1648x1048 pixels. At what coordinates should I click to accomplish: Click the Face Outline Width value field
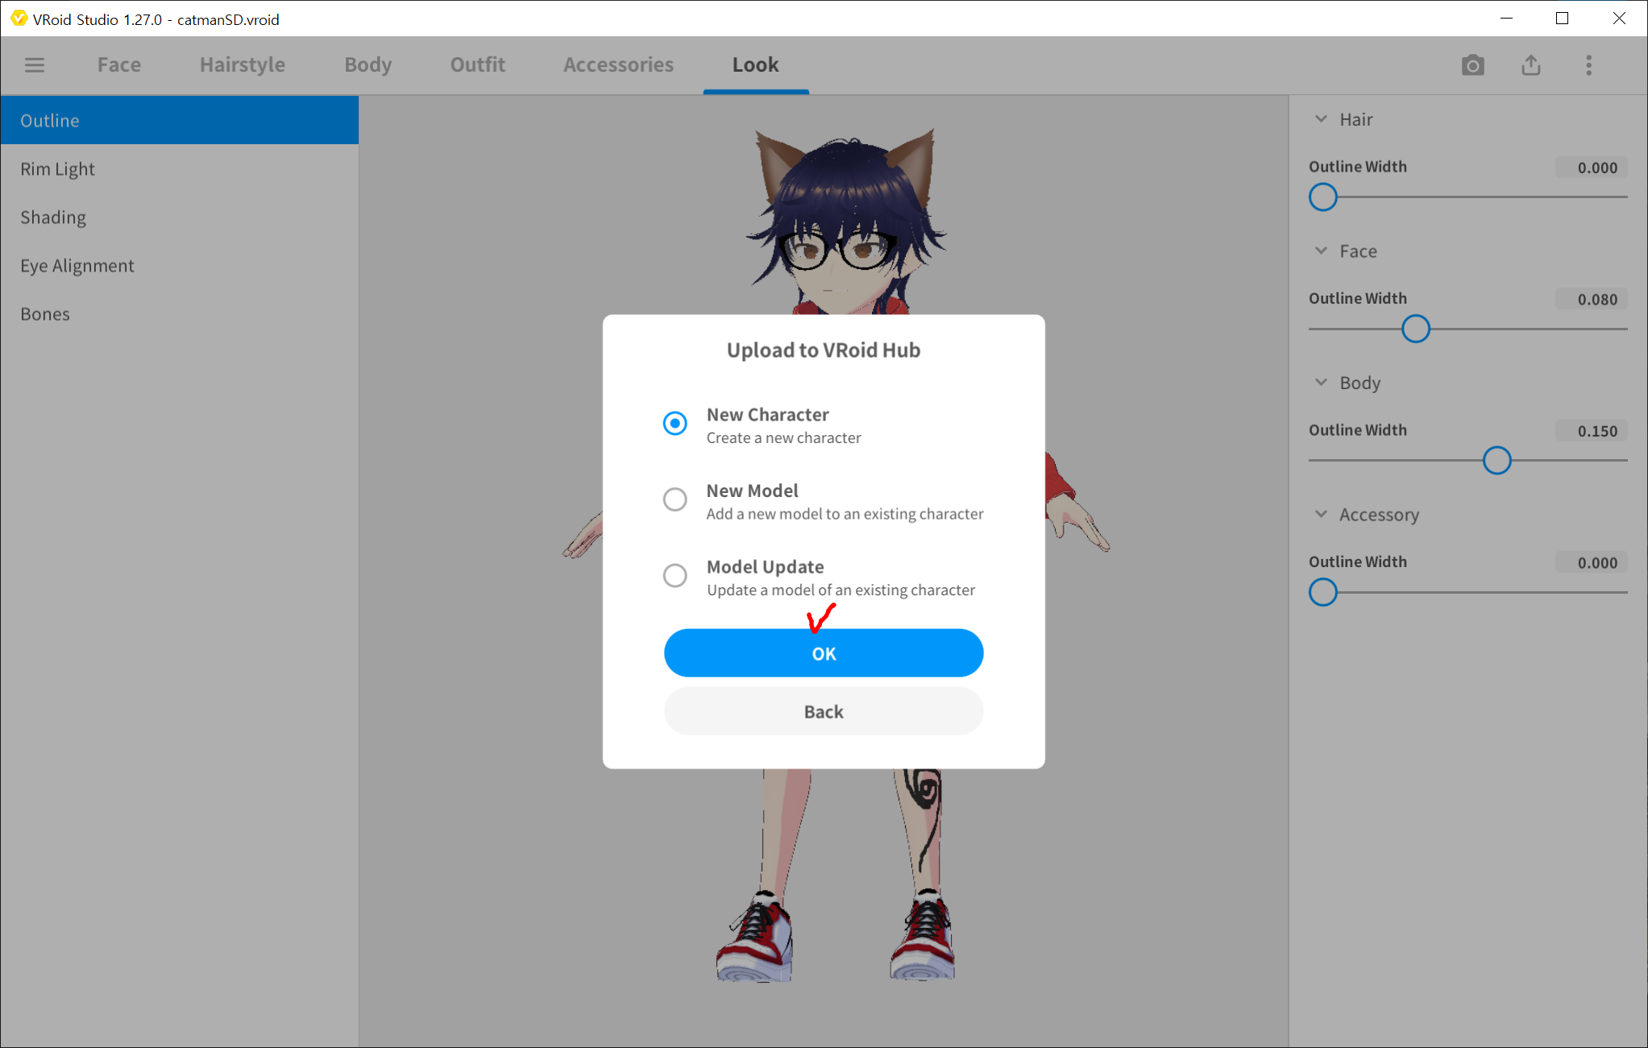pos(1591,300)
